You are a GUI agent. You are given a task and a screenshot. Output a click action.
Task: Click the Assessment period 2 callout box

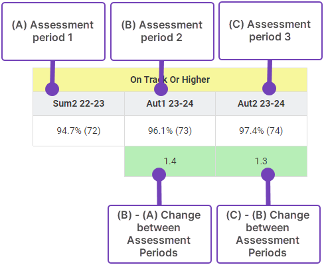(x=162, y=31)
